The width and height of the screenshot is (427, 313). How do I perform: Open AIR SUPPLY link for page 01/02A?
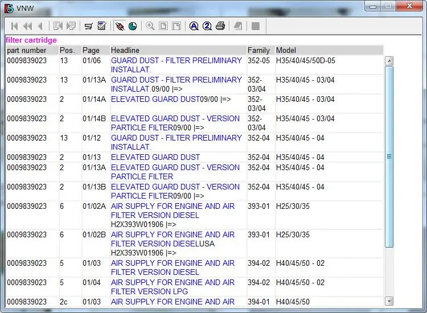pos(173,211)
